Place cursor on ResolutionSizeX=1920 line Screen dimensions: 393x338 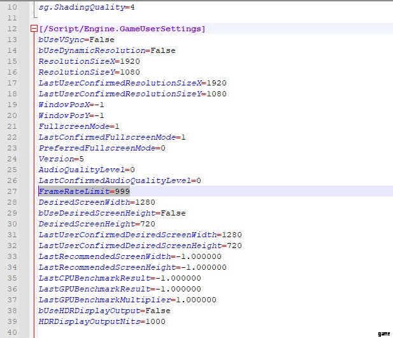click(x=89, y=61)
